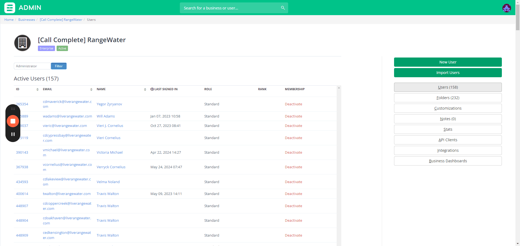Open Verryck Cornelius profile
The width and height of the screenshot is (520, 246).
click(x=111, y=167)
